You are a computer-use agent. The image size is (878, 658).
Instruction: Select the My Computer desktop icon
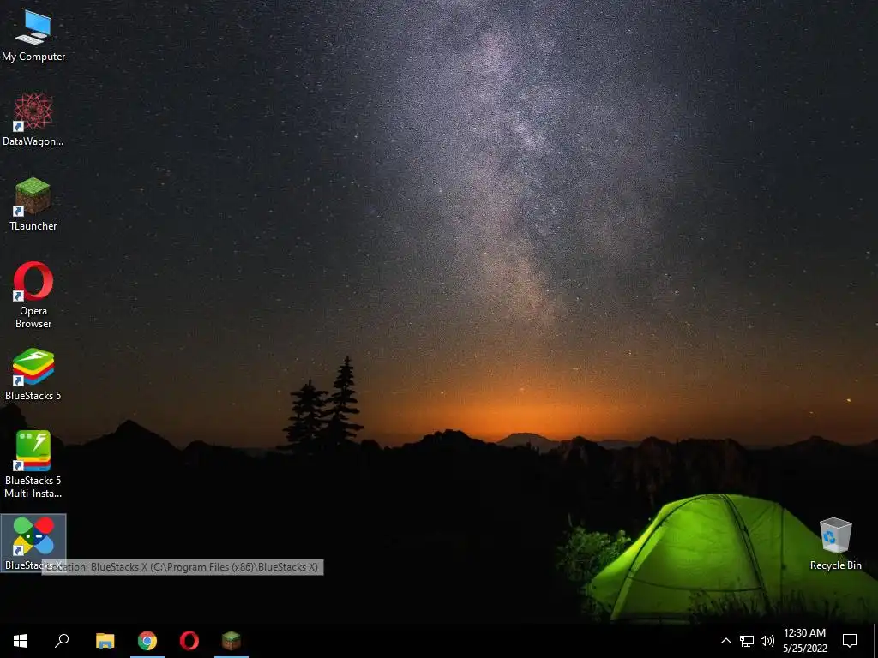tap(33, 35)
